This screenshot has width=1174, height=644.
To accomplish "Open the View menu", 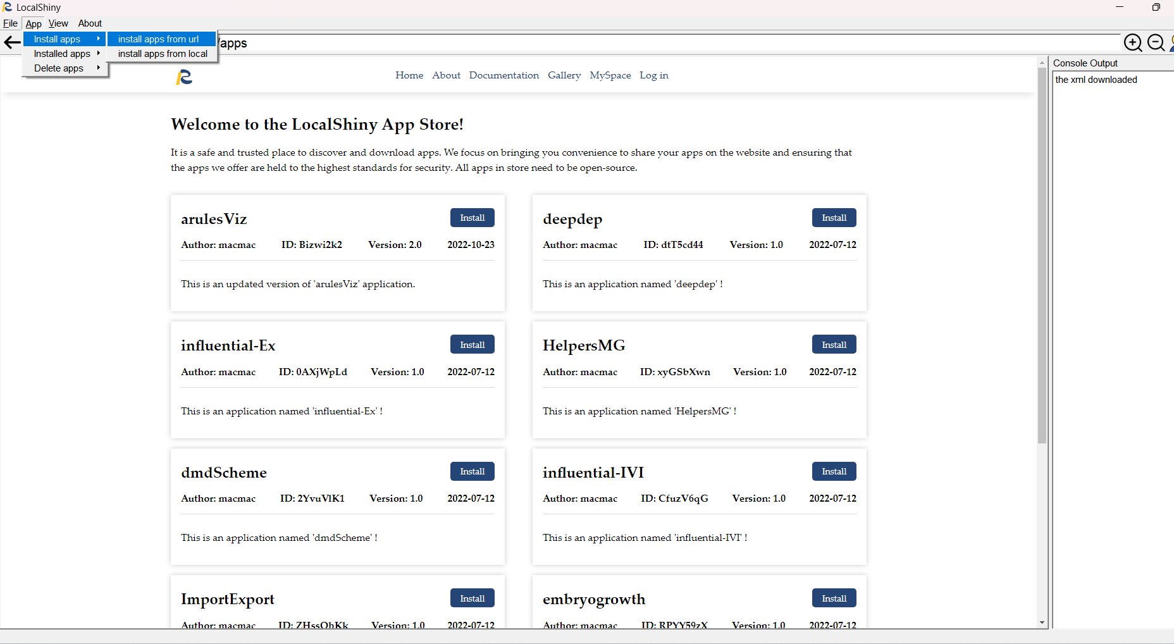I will coord(58,23).
